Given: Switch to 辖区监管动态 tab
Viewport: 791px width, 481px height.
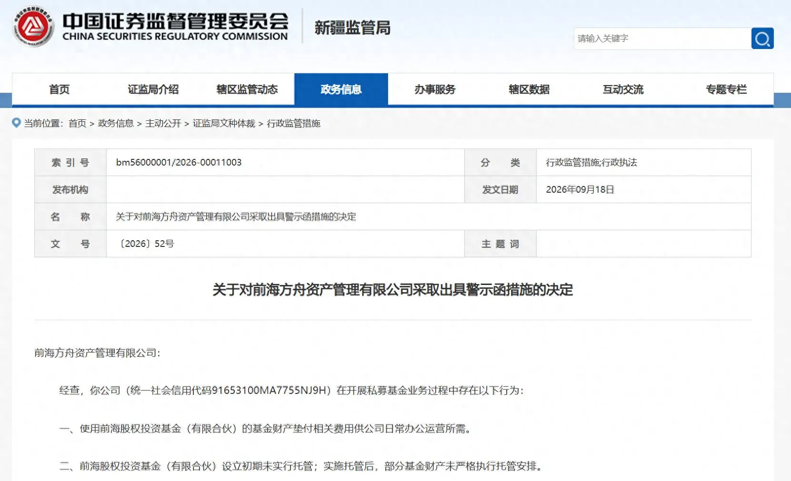Looking at the screenshot, I should coord(247,89).
